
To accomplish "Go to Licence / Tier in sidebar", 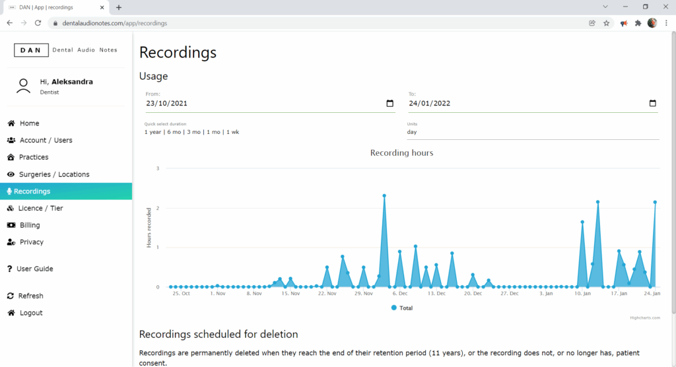I will pos(40,208).
